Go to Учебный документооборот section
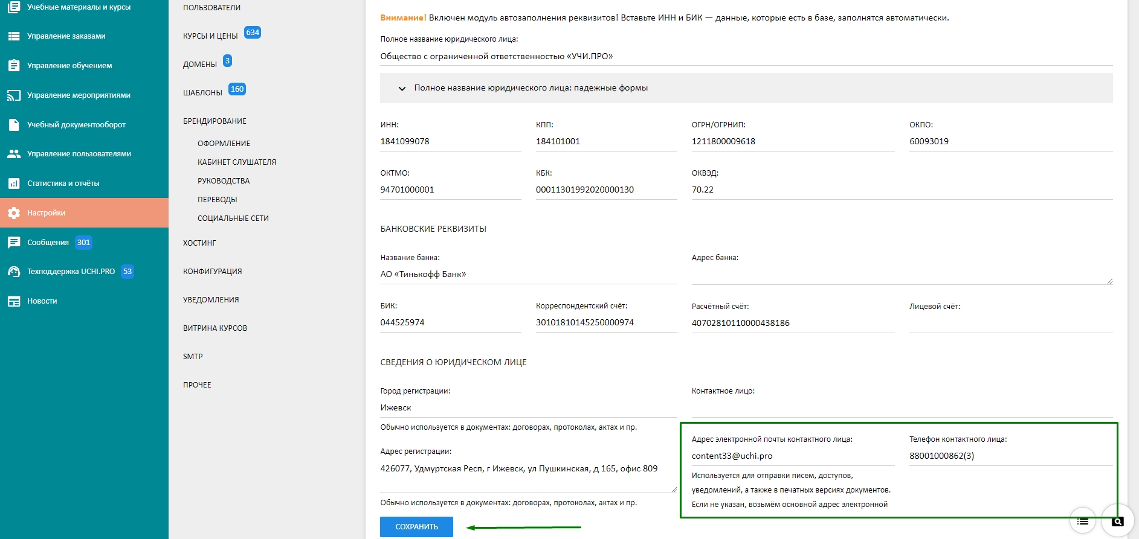 tap(76, 125)
